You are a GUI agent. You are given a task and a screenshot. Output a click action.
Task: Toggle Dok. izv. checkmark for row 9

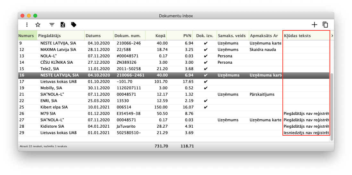(x=205, y=43)
